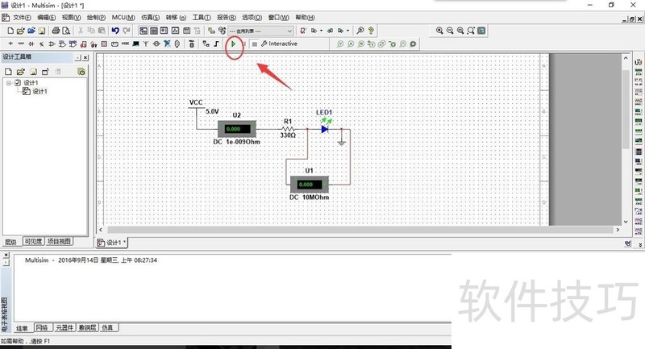The image size is (645, 349).
Task: Select LED1 component on canvas
Action: pyautogui.click(x=325, y=129)
